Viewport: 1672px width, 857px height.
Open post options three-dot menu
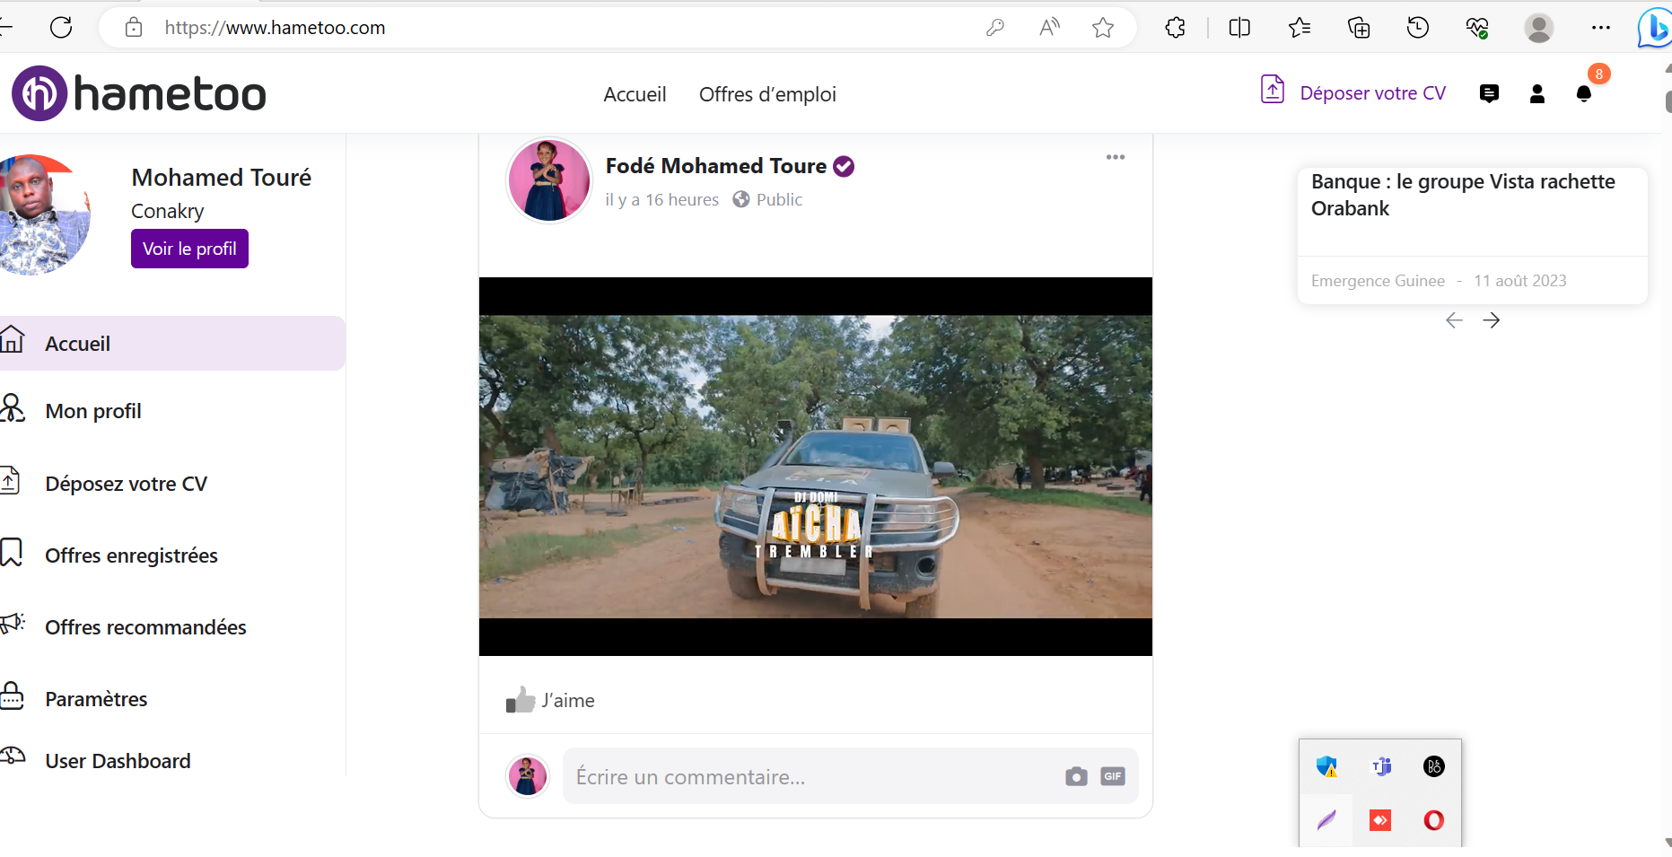coord(1116,157)
